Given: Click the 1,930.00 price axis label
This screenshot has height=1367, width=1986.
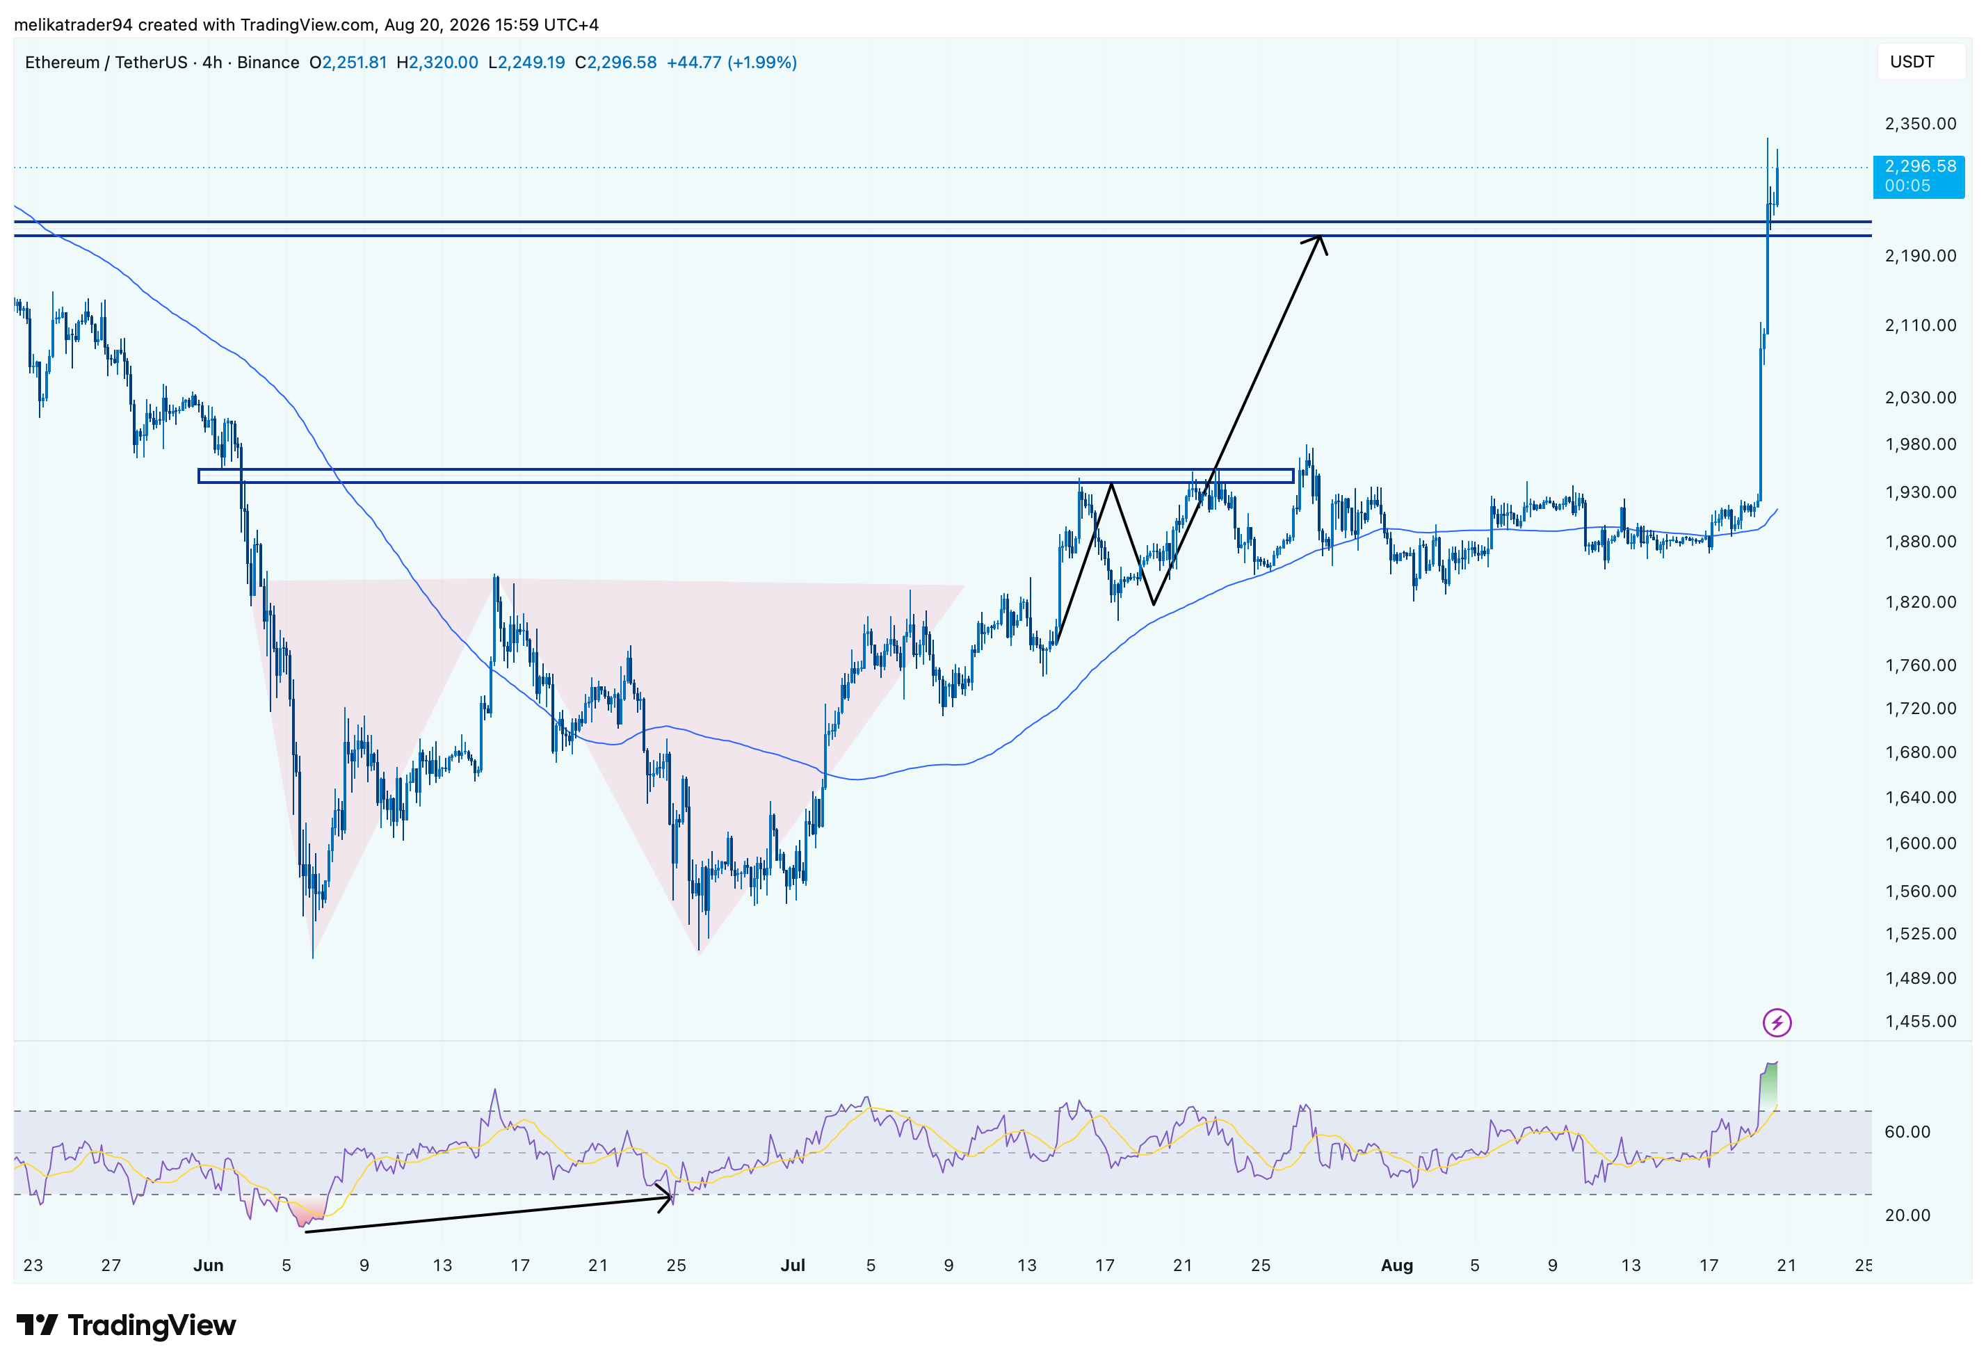Looking at the screenshot, I should (x=1920, y=492).
